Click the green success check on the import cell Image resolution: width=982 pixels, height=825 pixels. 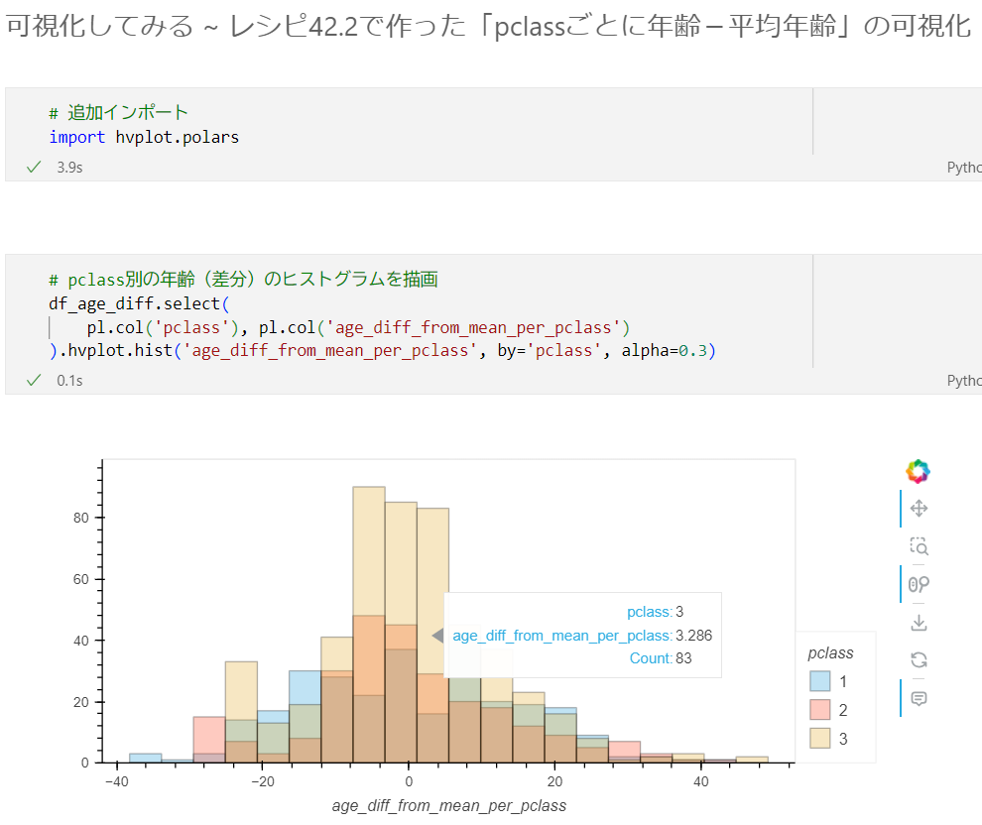coord(33,167)
